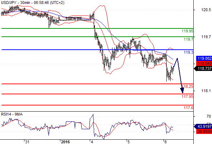
Task: Click the blue 43.9197 RSI value tag
Action: pyautogui.click(x=203, y=126)
